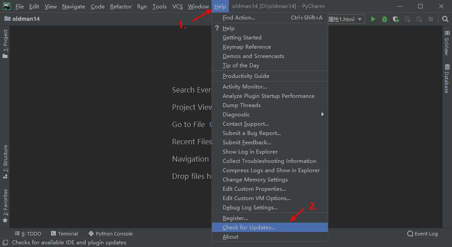Open the Event Log
The width and height of the screenshot is (452, 247).
(422, 233)
